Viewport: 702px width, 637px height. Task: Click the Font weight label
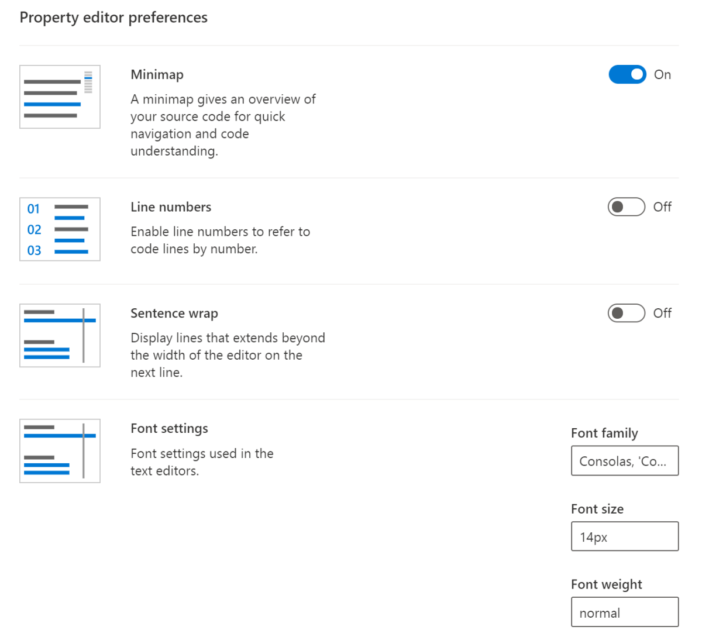click(x=606, y=584)
